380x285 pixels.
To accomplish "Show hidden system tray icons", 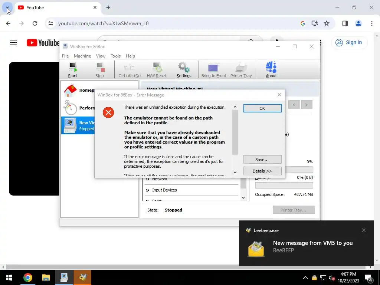I will pyautogui.click(x=305, y=278).
